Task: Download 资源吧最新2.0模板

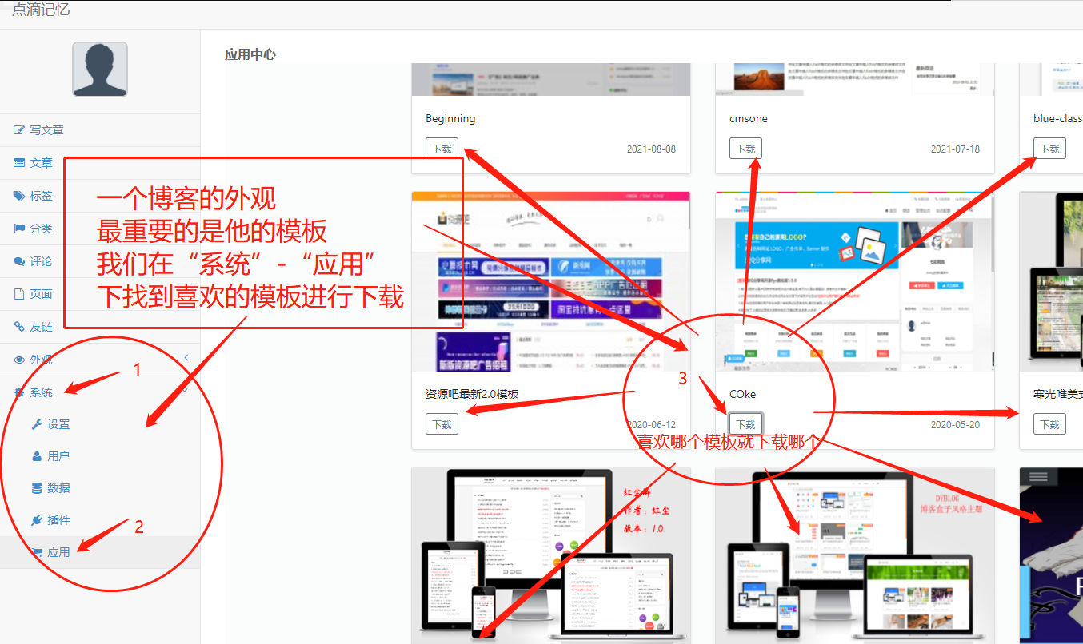Action: pyautogui.click(x=442, y=423)
